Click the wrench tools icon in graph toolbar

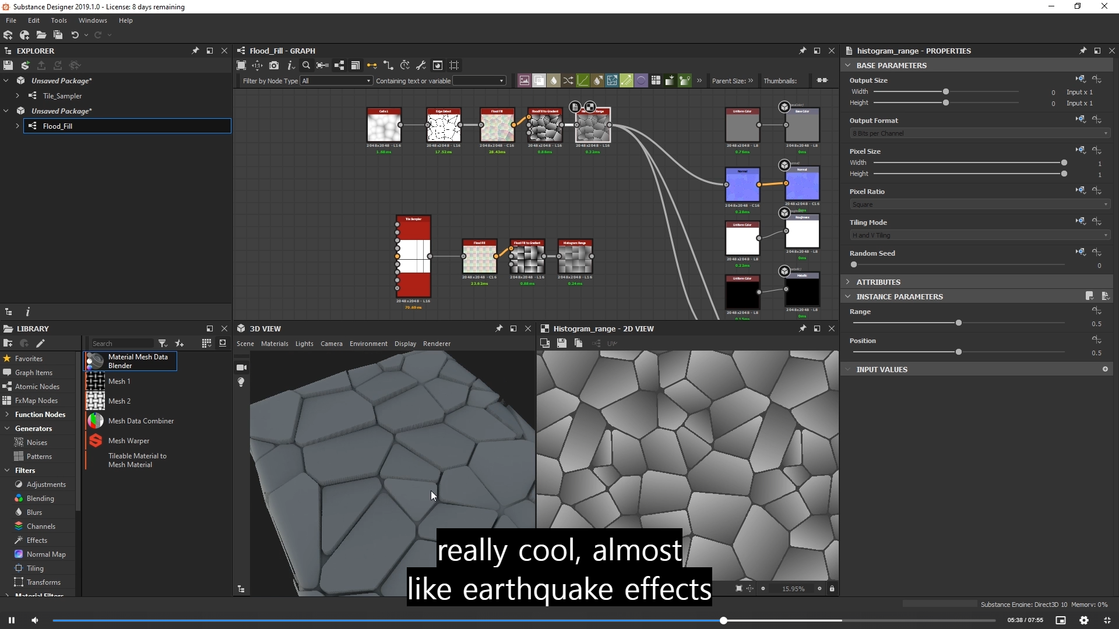click(421, 65)
